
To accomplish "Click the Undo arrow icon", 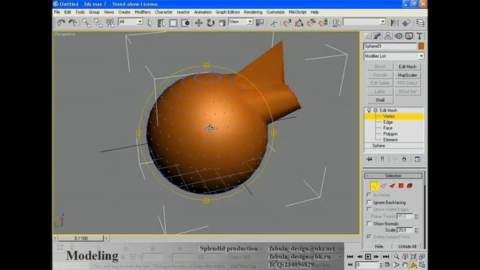I will tap(61, 22).
